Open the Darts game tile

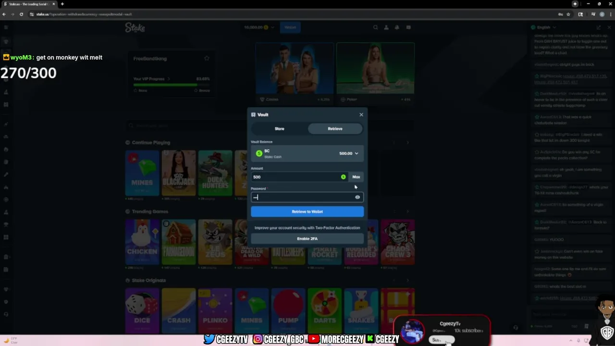coord(325,311)
